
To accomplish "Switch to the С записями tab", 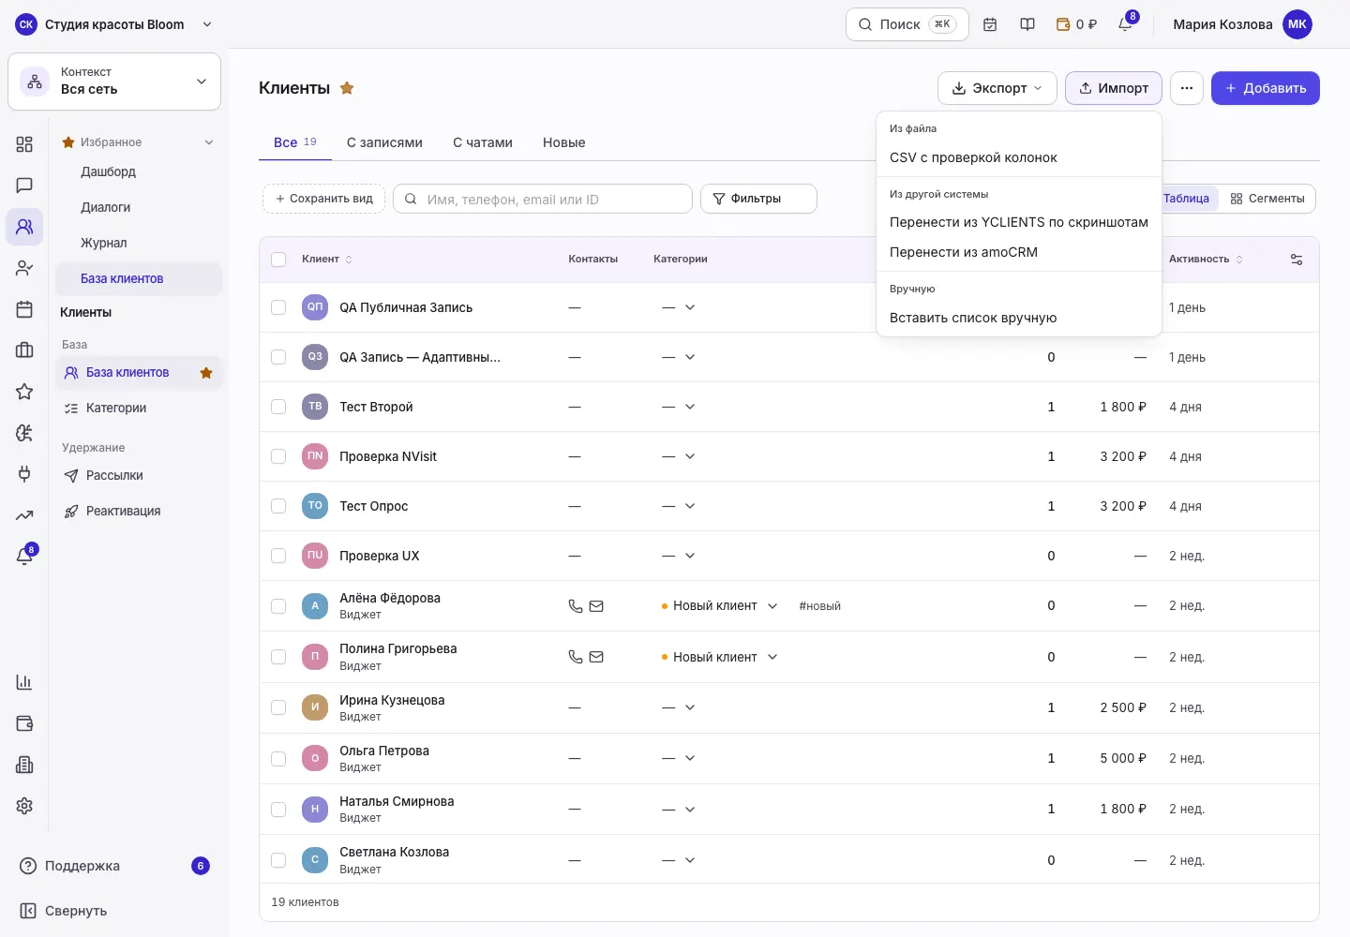I will click(x=384, y=142).
